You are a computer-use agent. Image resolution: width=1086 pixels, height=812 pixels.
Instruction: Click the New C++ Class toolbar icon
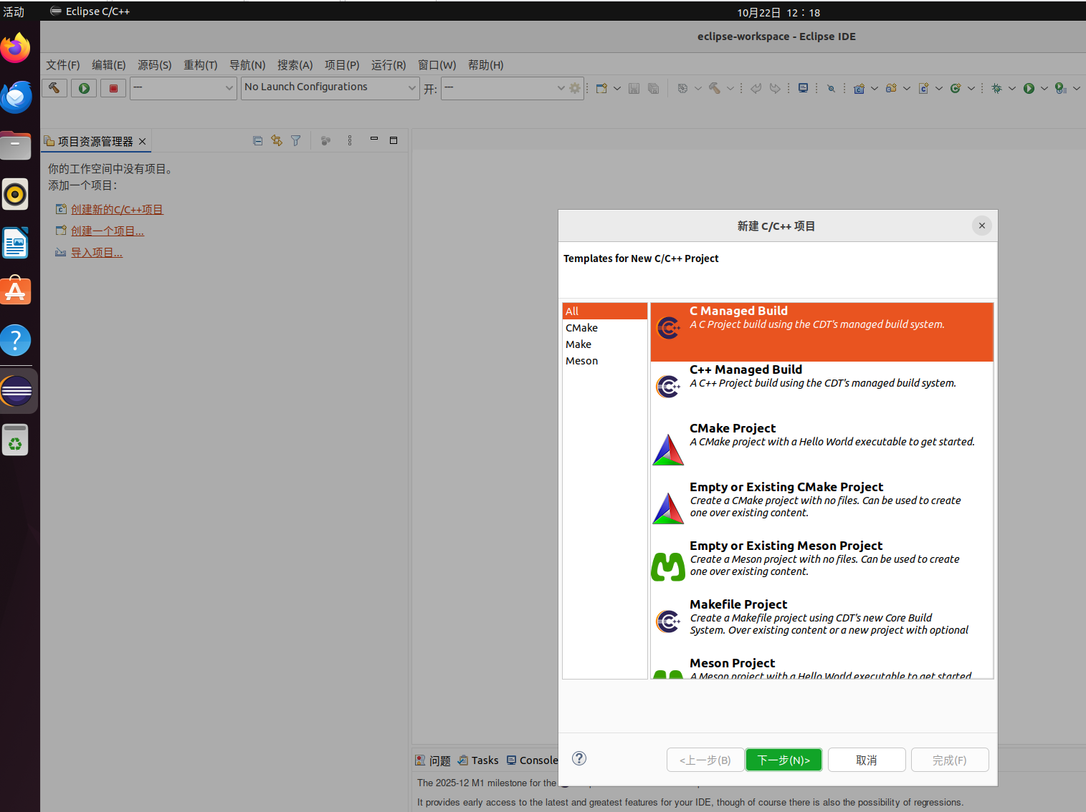coord(956,88)
